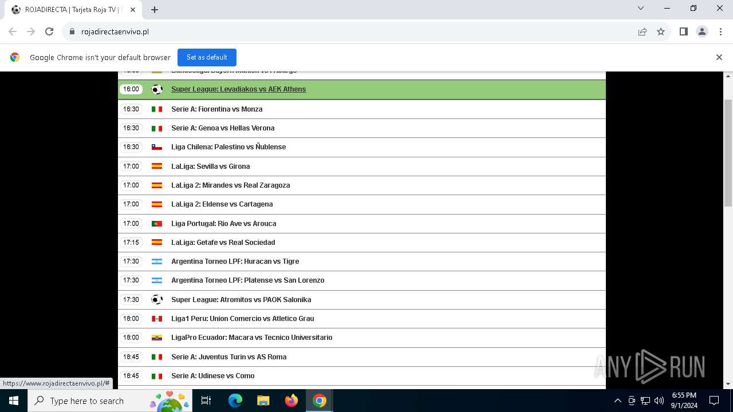Click 18:45 time on Udinese vs Como row

(x=131, y=376)
